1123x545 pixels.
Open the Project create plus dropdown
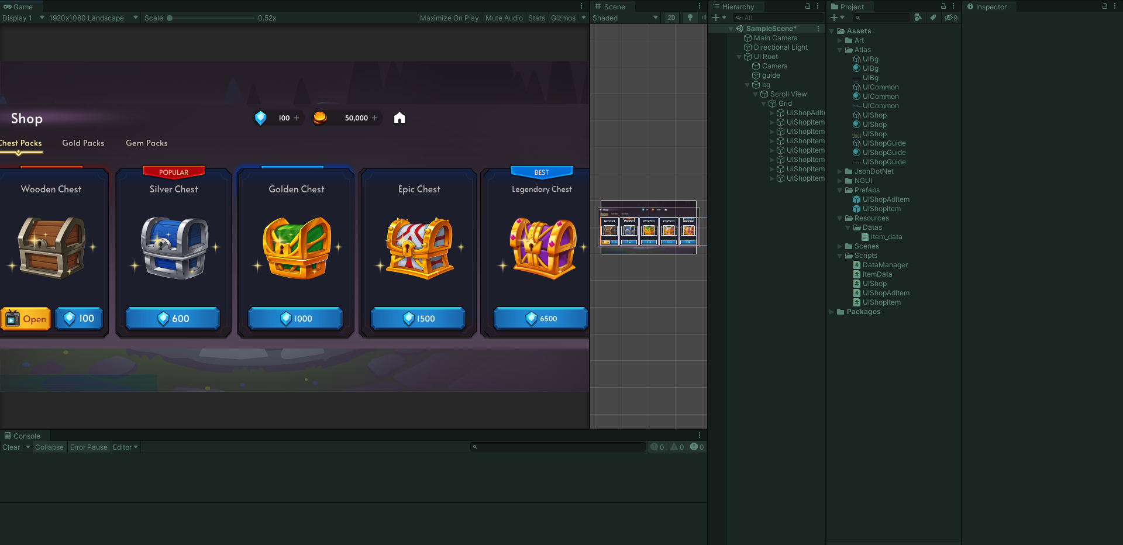point(837,18)
